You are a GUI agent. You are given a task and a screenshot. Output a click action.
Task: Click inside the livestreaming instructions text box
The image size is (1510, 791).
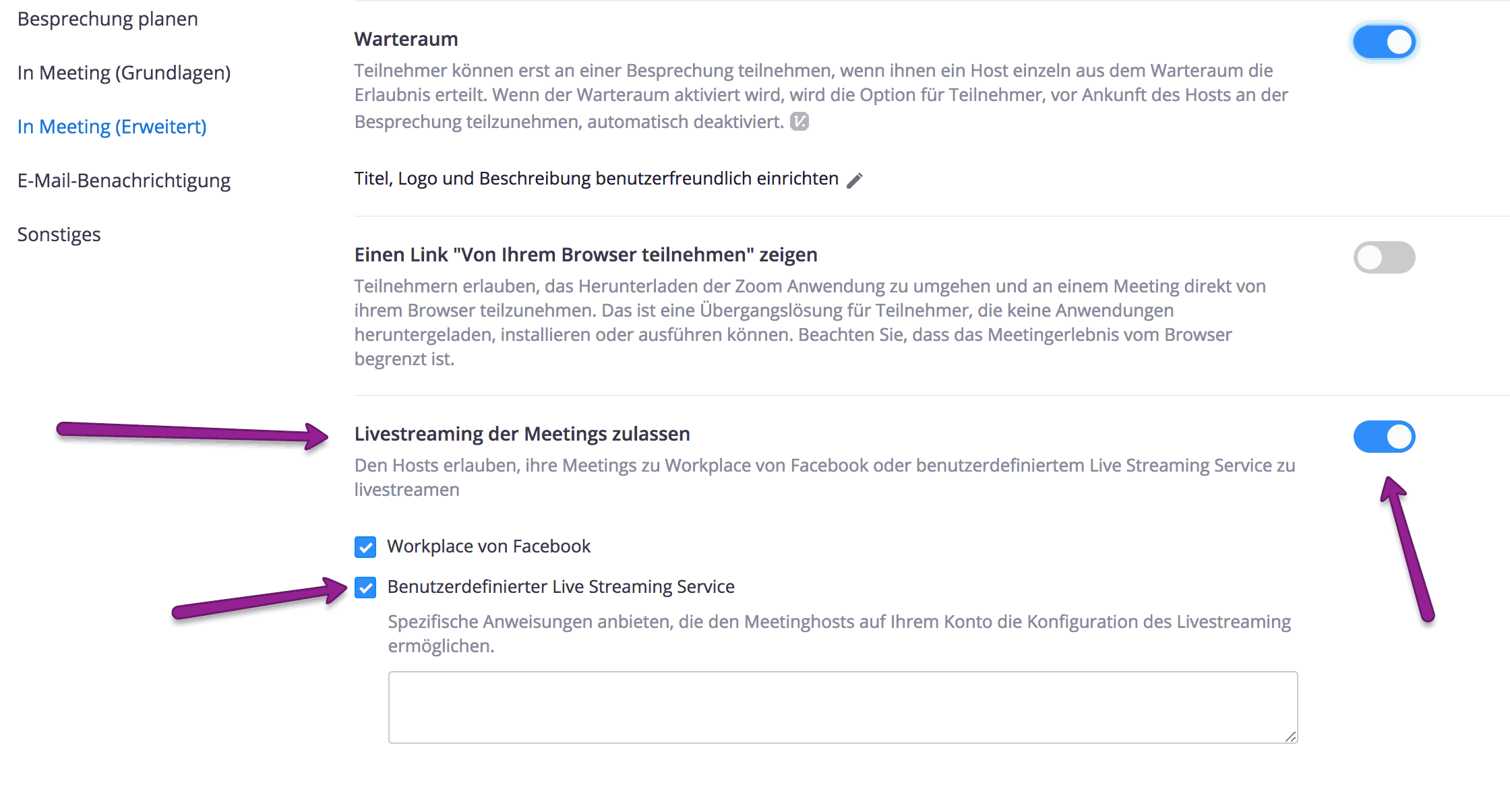841,706
